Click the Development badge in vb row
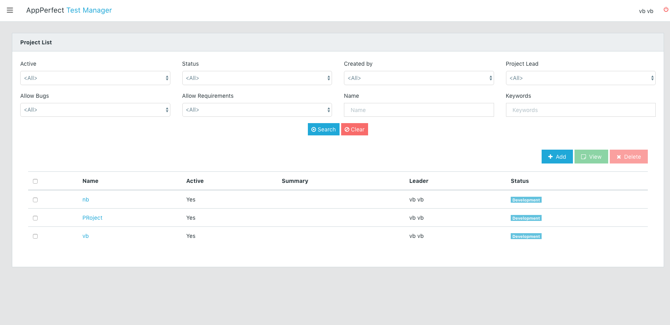 (526, 236)
